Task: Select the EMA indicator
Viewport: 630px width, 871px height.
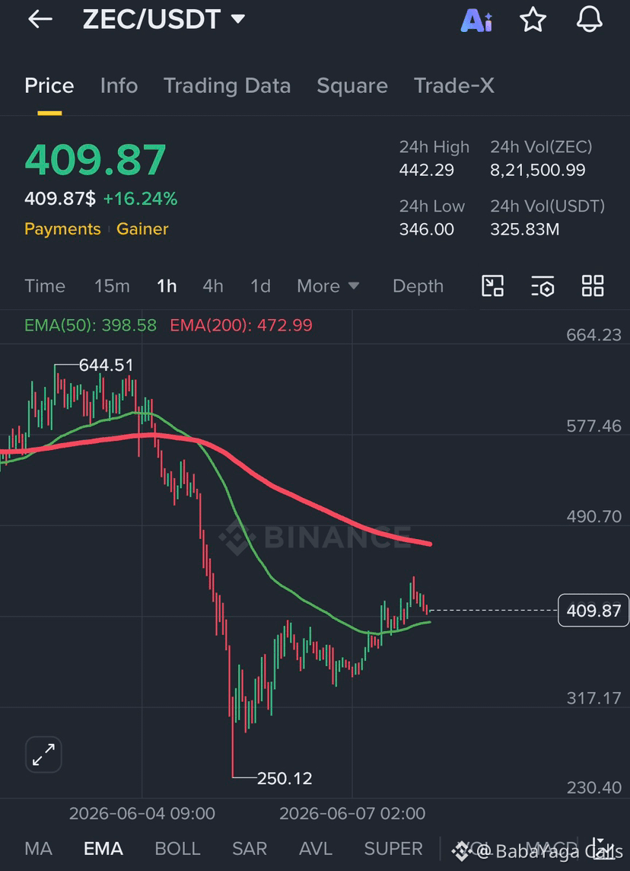Action: pyautogui.click(x=103, y=849)
